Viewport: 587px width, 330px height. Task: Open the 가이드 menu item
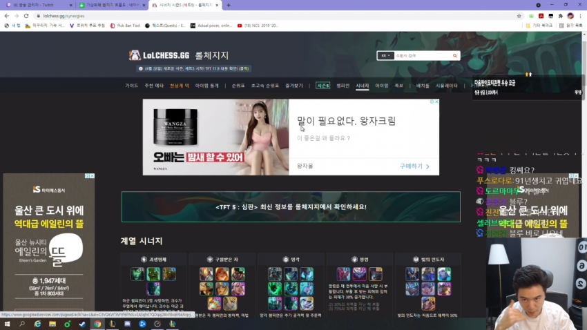point(131,86)
